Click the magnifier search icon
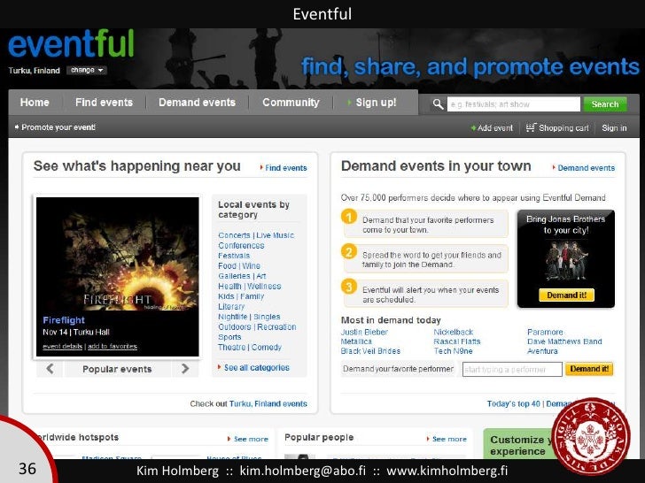Screen dimensions: 645x483 [x=438, y=104]
